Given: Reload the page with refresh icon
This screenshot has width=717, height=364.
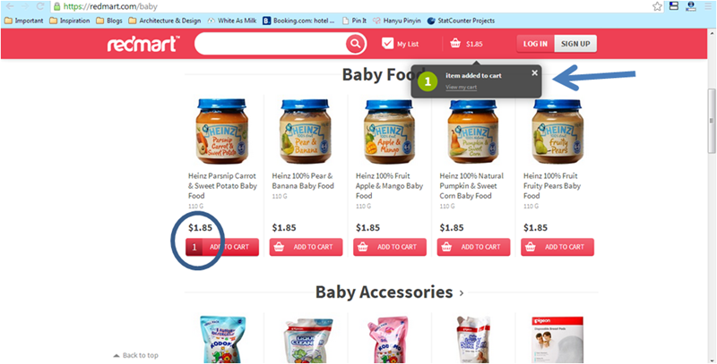Looking at the screenshot, I should pyautogui.click(x=39, y=6).
